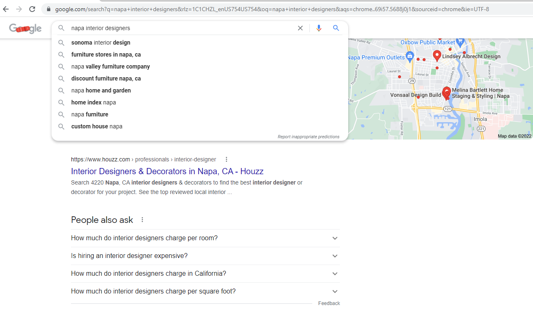The image size is (533, 310).
Task: Click 'Map data ©2022' attribution text
Action: (x=514, y=136)
